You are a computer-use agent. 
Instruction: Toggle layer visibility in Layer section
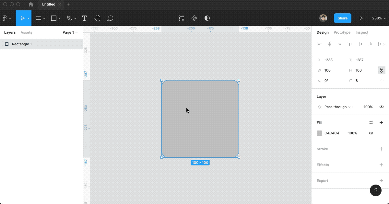click(x=382, y=107)
